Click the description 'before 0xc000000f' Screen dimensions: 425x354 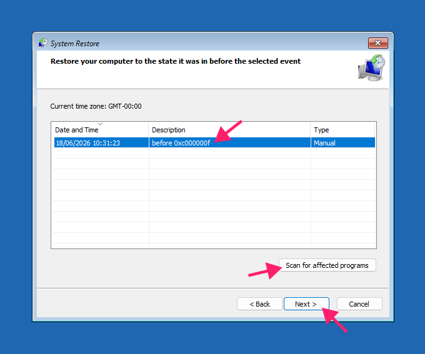(181, 143)
